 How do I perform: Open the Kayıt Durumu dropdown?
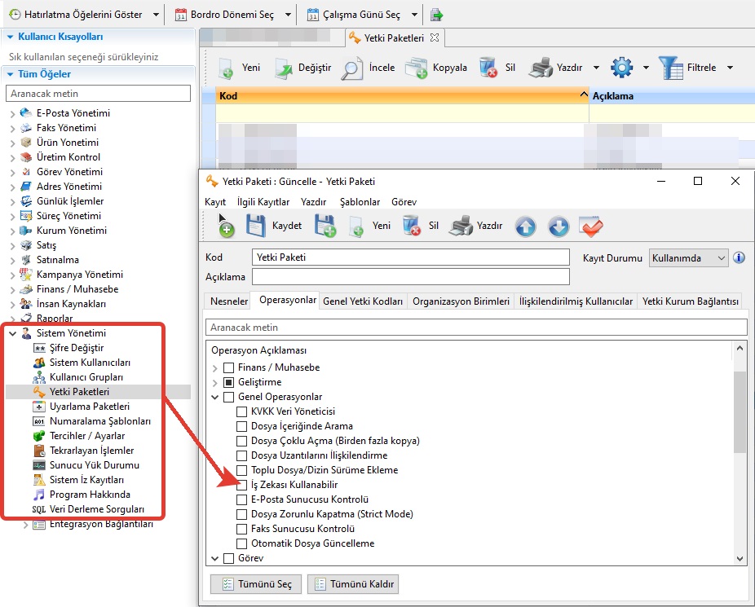pyautogui.click(x=688, y=257)
